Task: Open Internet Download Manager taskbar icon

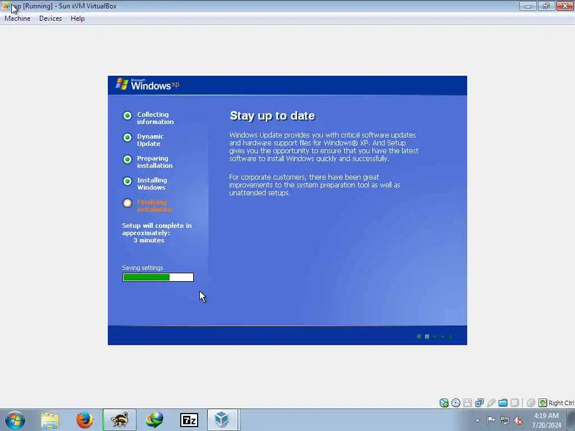Action: (x=154, y=420)
